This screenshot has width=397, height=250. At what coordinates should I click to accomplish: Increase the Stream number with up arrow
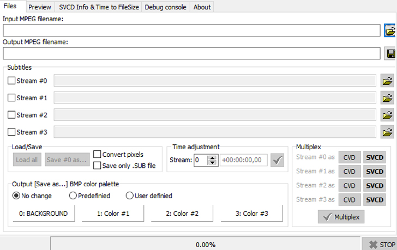pos(213,157)
